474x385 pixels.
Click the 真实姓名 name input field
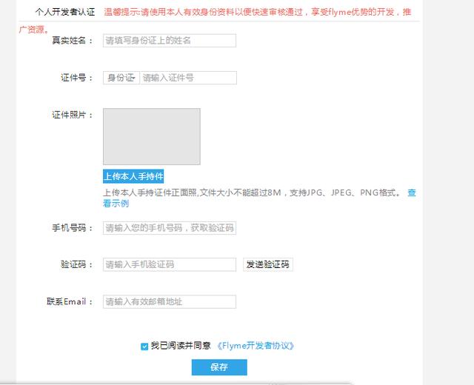[x=169, y=41]
